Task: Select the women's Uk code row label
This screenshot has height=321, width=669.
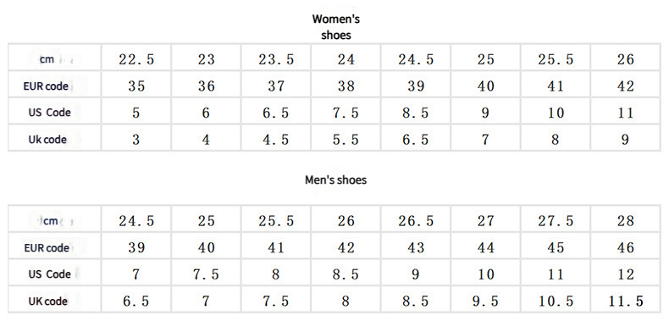Action: [x=47, y=140]
